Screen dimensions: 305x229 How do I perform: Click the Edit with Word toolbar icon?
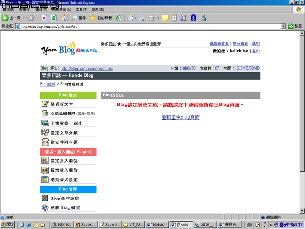click(x=152, y=18)
